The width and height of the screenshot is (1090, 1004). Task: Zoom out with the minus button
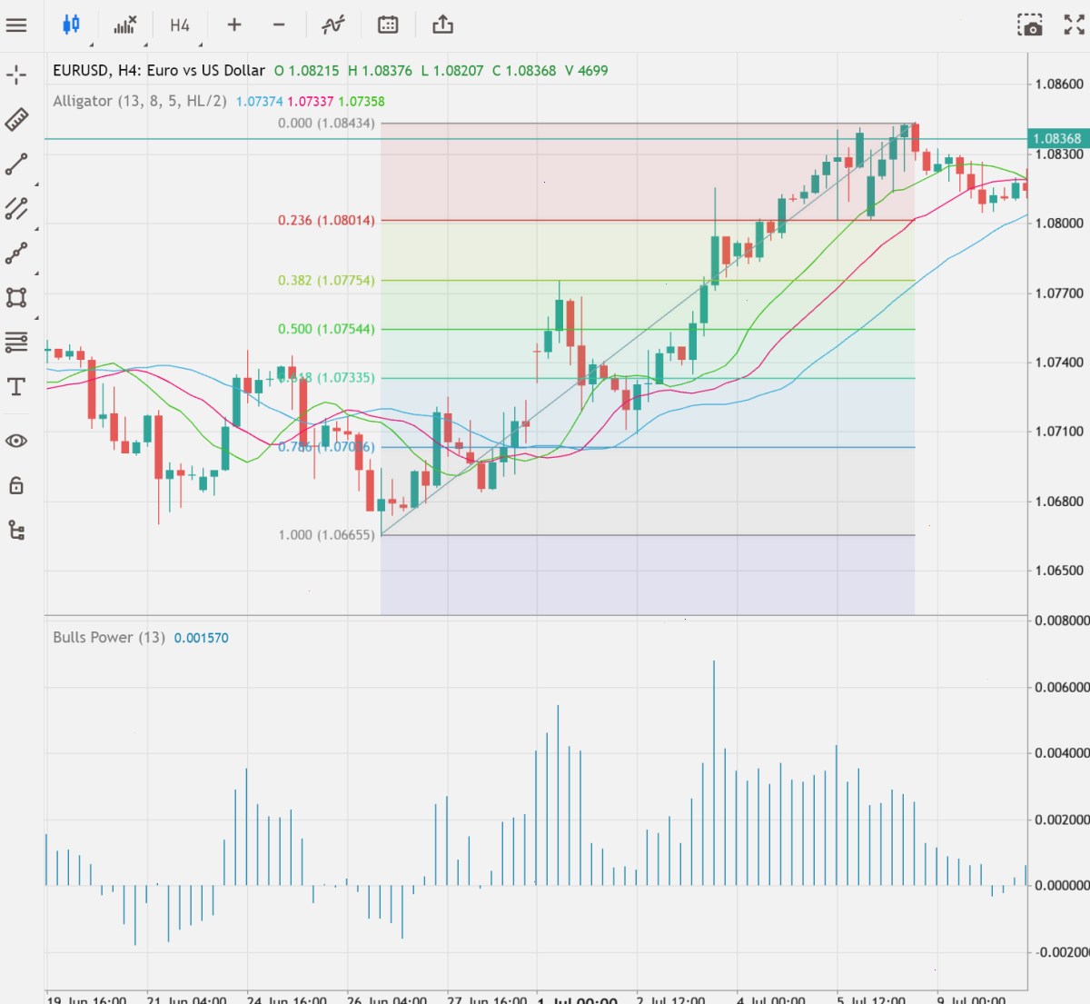(279, 25)
